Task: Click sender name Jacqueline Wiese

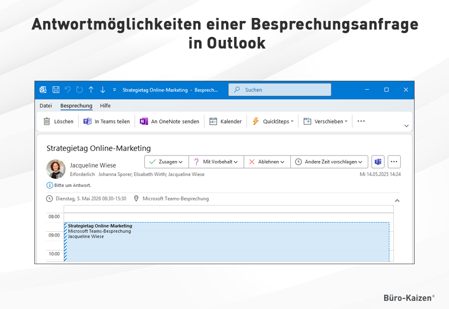Action: coord(93,165)
